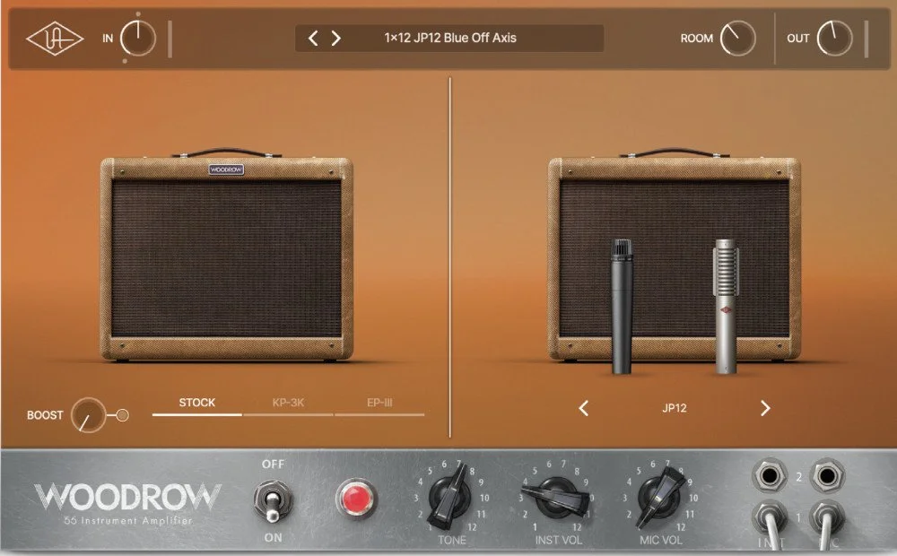
Task: Go to the next preset with the right arrow
Action: pos(335,39)
